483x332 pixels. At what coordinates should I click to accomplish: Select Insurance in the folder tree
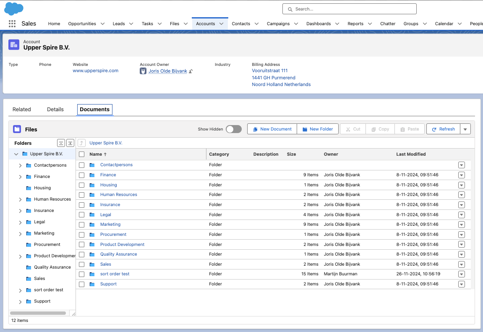click(x=44, y=211)
